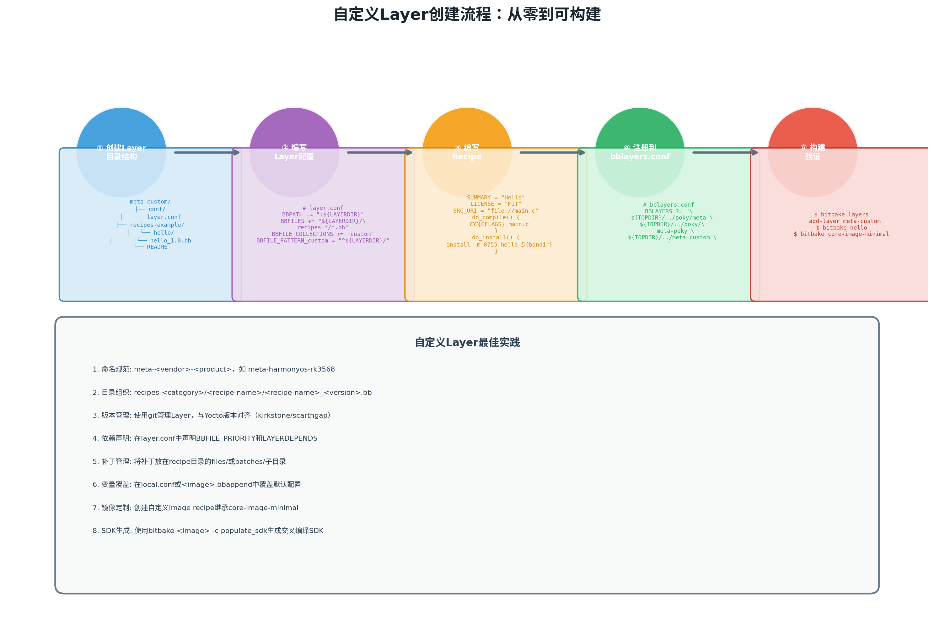
Task: Click the ${TOPDIR}/../meta-custom line
Action: (x=672, y=238)
